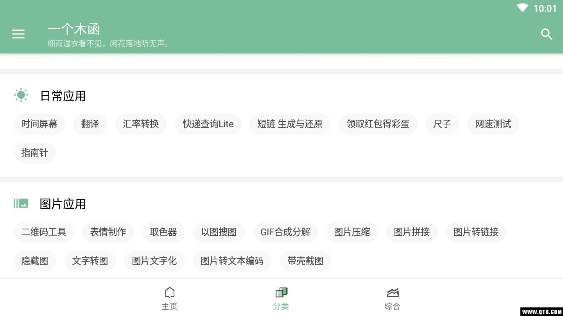Select 短链 生成与还原
The image size is (563, 316).
(x=290, y=124)
